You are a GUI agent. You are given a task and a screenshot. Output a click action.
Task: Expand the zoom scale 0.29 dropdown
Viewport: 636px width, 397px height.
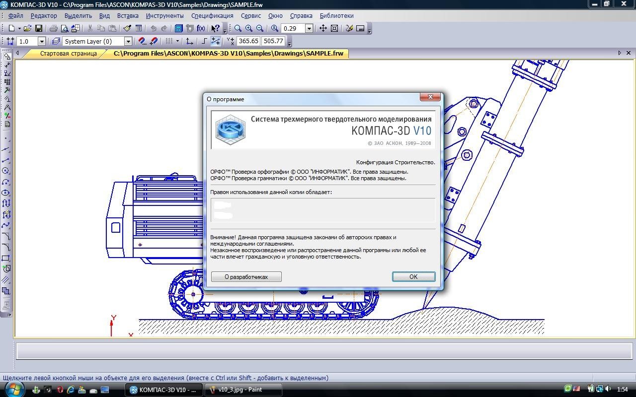[309, 29]
